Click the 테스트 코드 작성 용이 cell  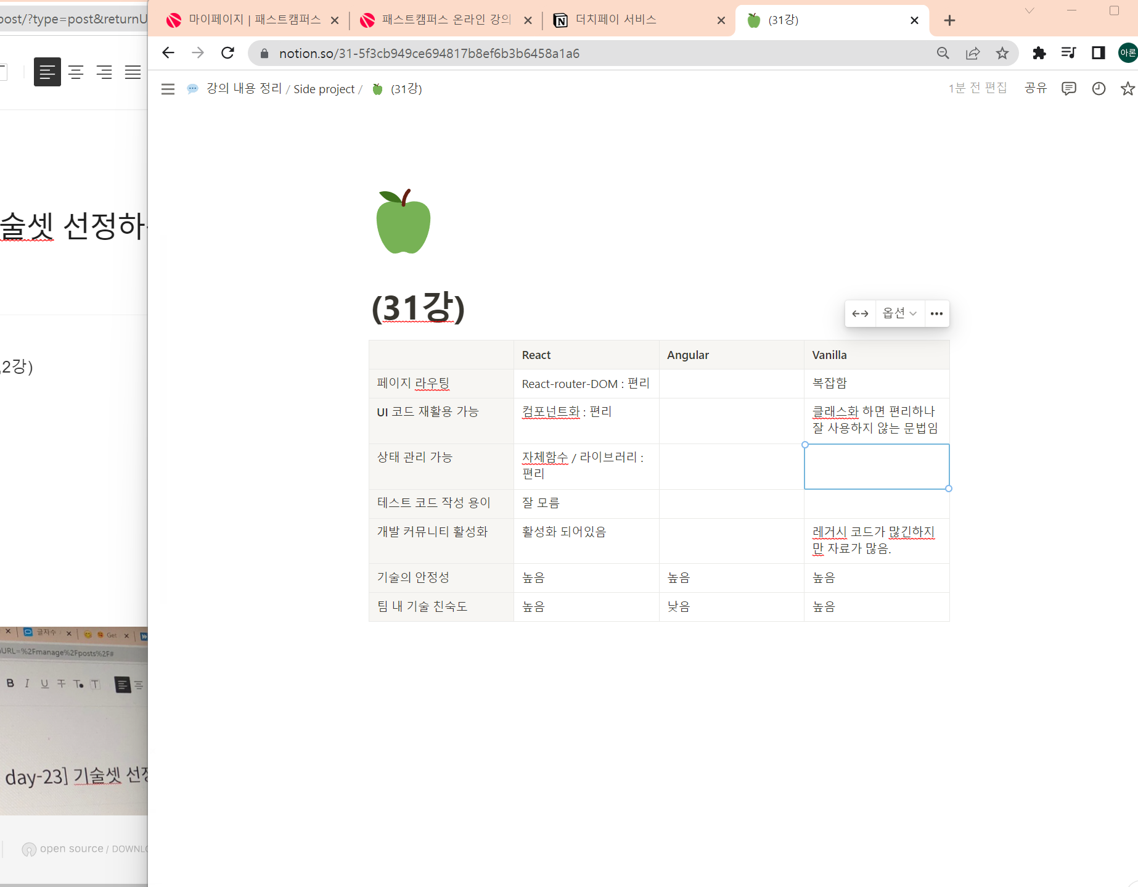point(441,503)
